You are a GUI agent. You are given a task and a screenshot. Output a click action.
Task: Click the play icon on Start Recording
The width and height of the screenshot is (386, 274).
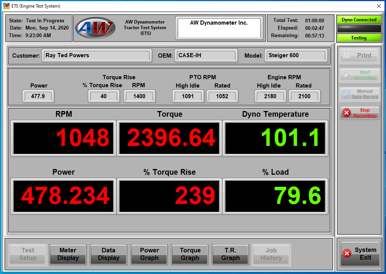[346, 75]
